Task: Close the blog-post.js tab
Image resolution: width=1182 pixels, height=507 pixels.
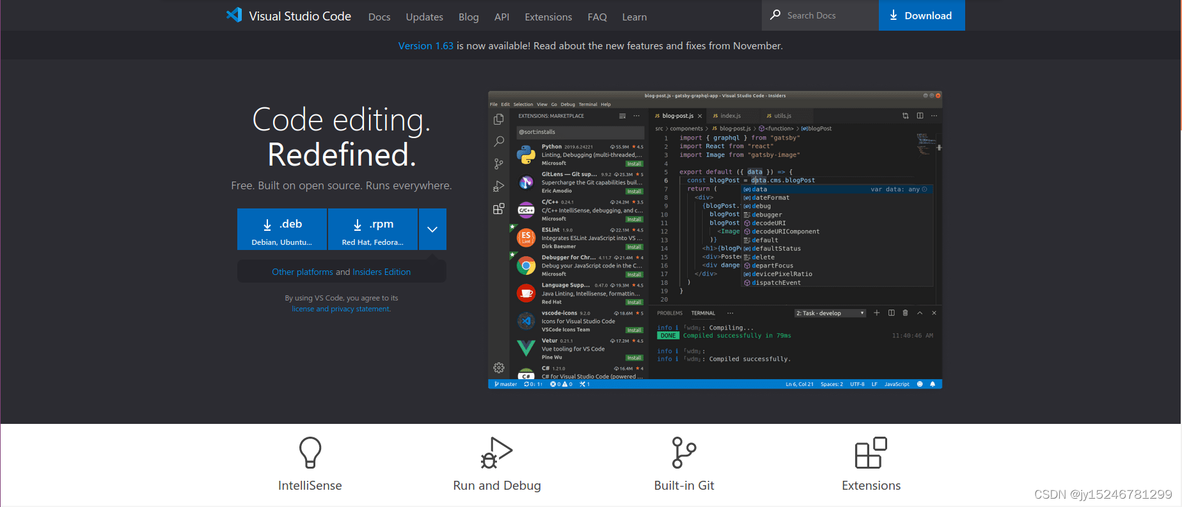Action: pos(700,116)
